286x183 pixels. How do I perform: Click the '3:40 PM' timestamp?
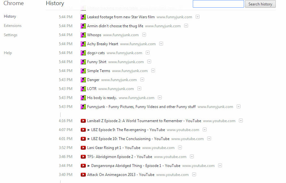pos(65,175)
